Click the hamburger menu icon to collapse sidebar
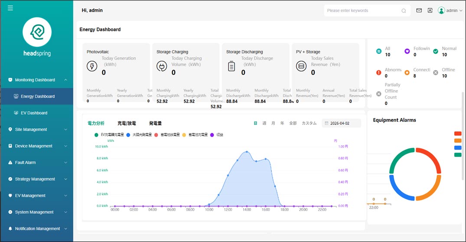466x242 pixels. point(10,8)
